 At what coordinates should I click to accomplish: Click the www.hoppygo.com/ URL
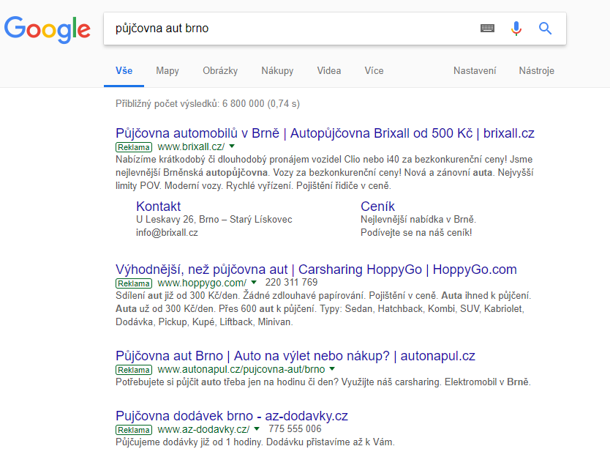[202, 283]
